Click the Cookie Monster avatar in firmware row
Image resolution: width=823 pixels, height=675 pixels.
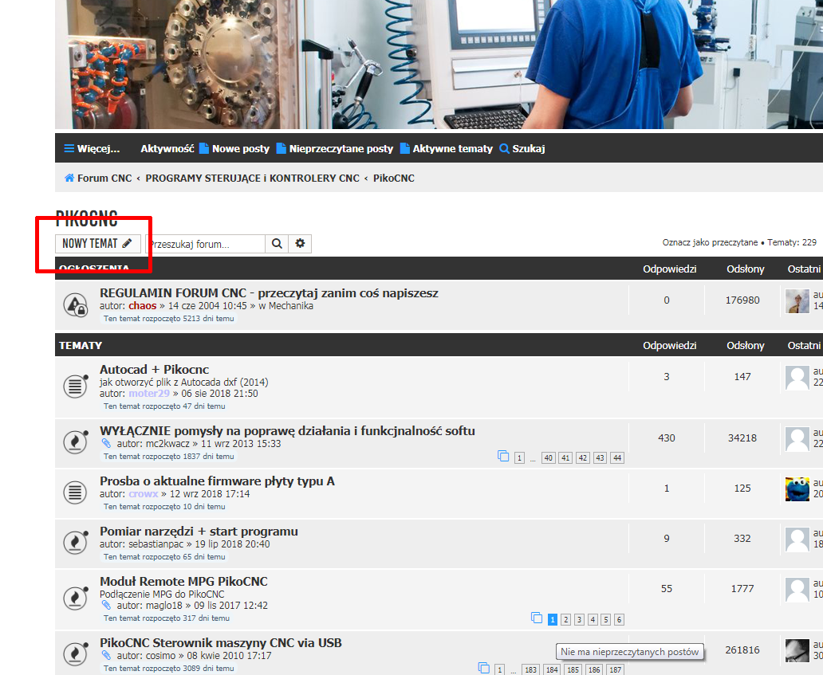click(x=797, y=489)
